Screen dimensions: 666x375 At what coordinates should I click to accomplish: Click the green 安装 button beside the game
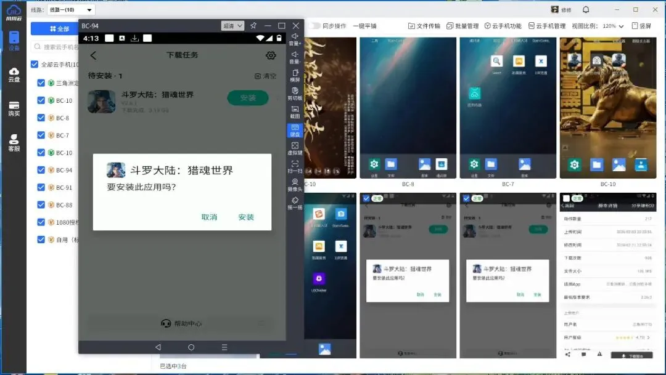tap(248, 97)
